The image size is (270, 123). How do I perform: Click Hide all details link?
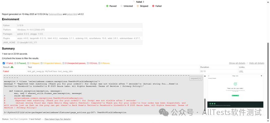coord(257,63)
